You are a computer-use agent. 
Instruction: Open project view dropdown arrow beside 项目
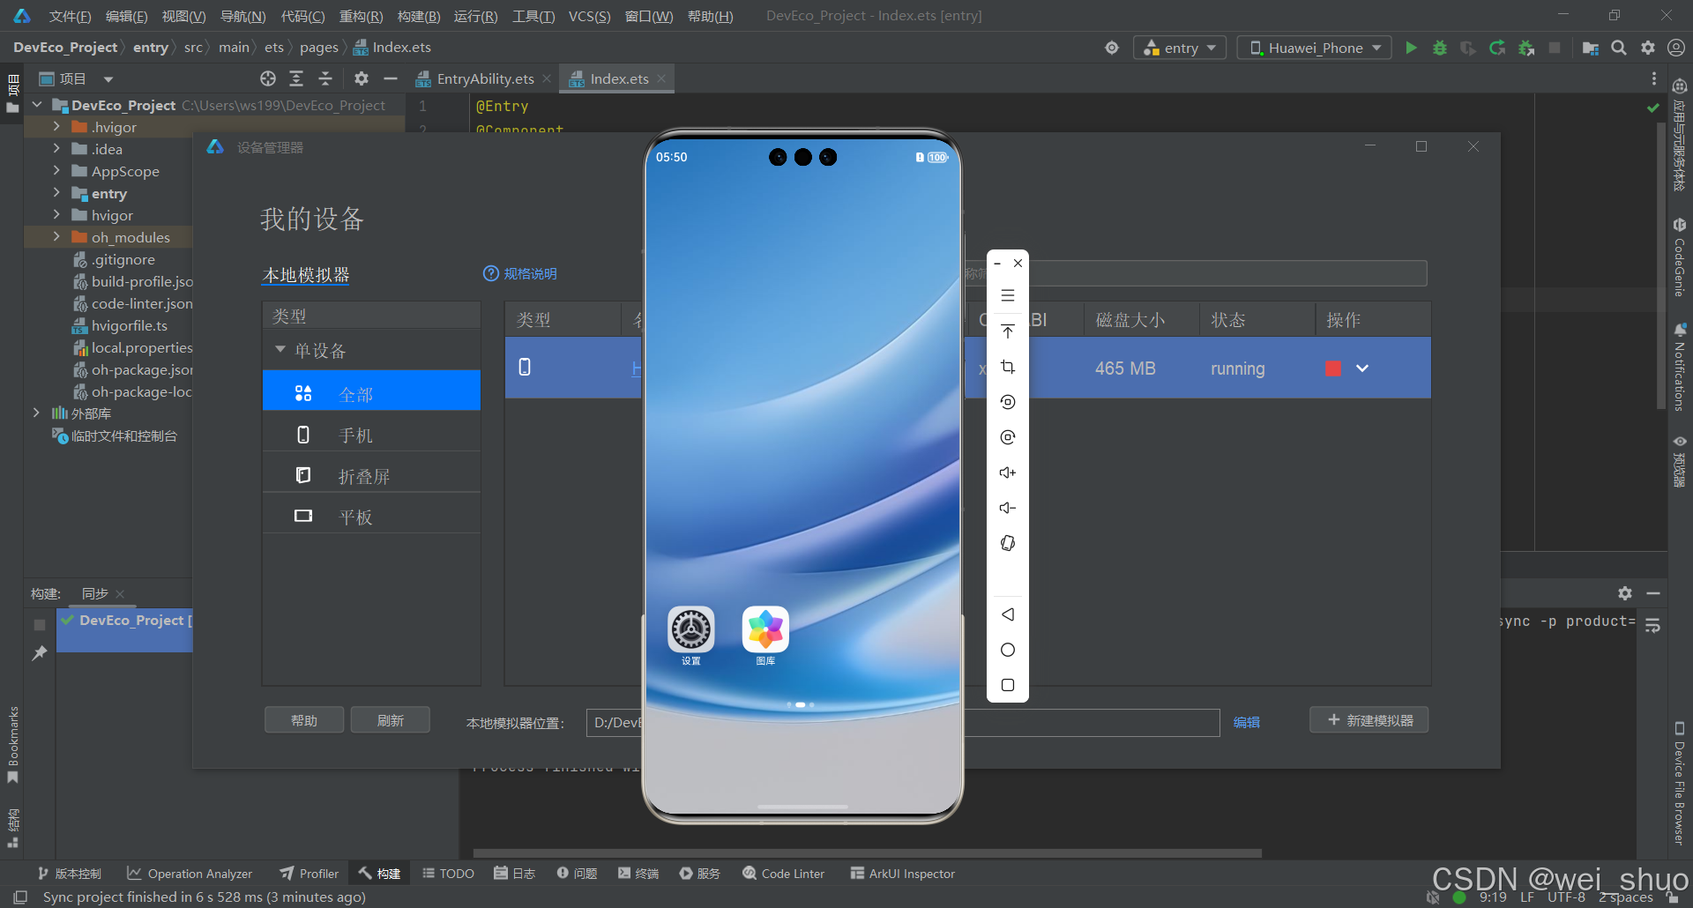108,79
